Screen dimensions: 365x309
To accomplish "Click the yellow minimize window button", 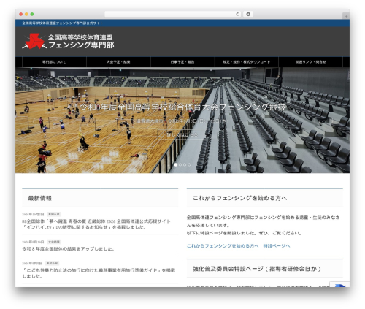I will pyautogui.click(x=26, y=14).
